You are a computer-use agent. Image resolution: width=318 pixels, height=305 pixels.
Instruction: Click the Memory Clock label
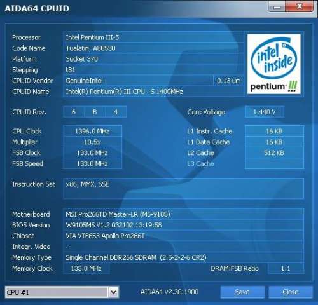pyautogui.click(x=32, y=268)
